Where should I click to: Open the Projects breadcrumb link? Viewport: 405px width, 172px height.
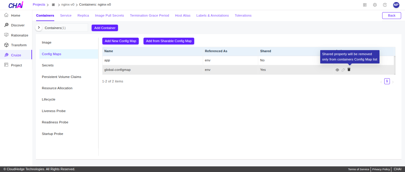tap(39, 4)
